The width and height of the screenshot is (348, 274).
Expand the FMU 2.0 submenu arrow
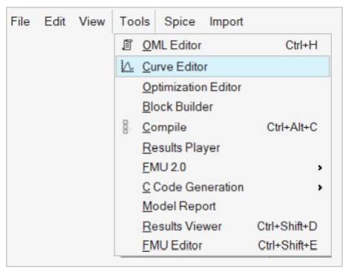click(320, 168)
